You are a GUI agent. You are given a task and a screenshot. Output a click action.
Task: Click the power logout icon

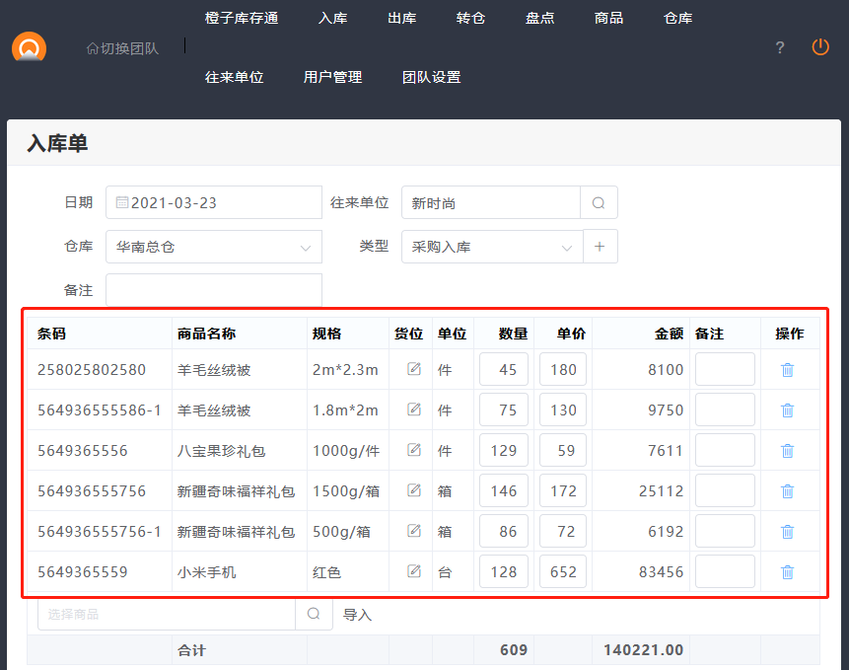820,46
